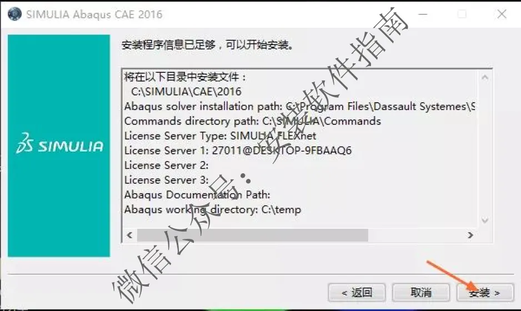Screen dimensions: 521x311
Task: Click the horizontal scrollbar thumb
Action: point(253,235)
